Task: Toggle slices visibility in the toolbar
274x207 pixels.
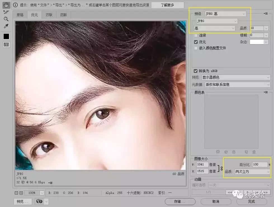Action: (x=6, y=44)
